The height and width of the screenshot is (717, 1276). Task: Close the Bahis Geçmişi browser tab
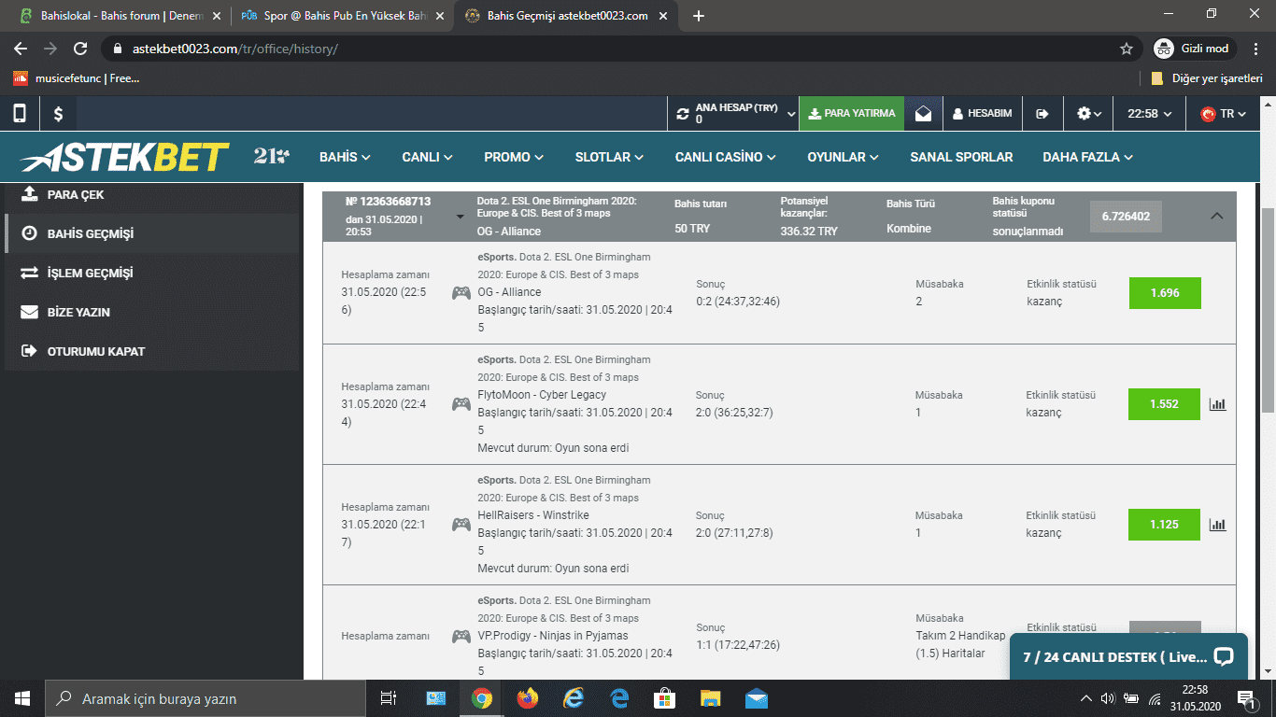tap(665, 16)
